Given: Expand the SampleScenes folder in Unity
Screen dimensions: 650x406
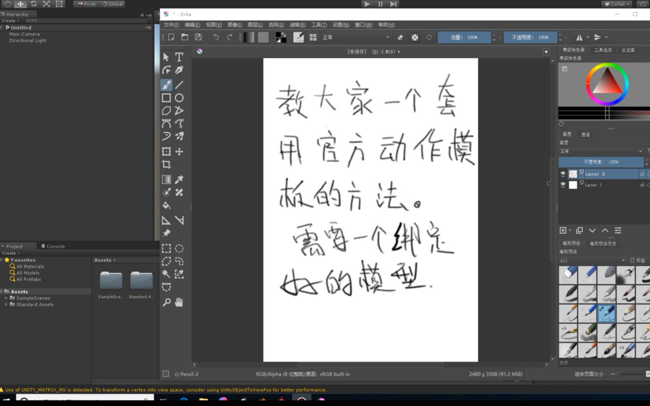Looking at the screenshot, I should coord(6,298).
